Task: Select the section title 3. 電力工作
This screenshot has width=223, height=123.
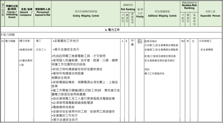Action: 112,30
